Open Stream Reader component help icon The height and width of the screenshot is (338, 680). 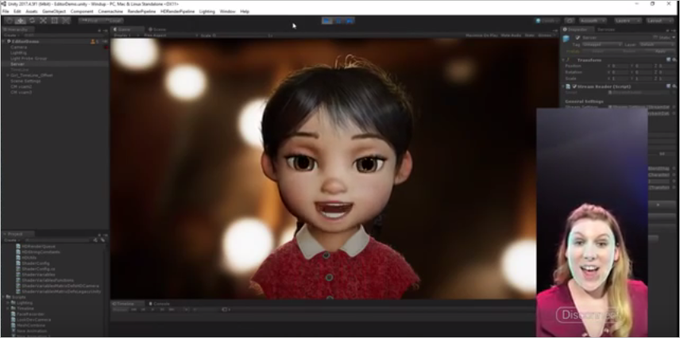(669, 86)
